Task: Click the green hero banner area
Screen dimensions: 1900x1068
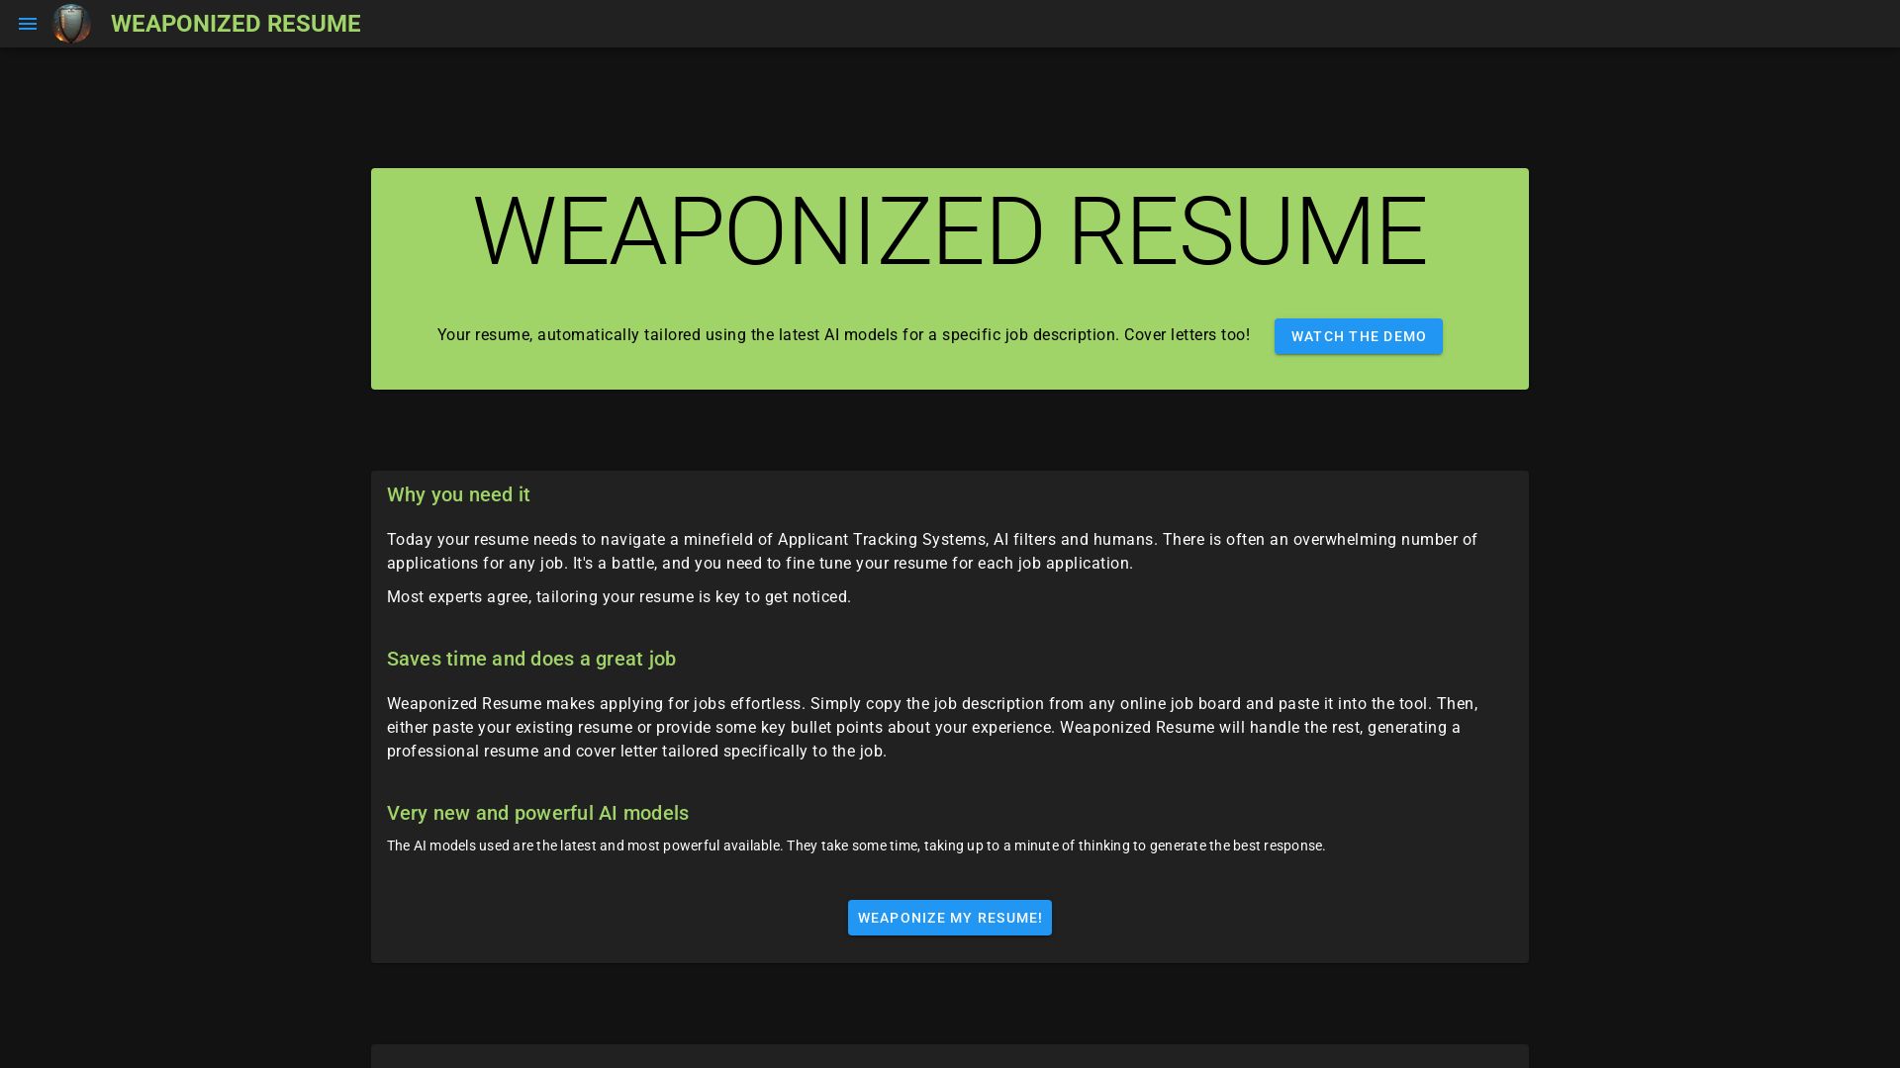Action: [x=949, y=278]
